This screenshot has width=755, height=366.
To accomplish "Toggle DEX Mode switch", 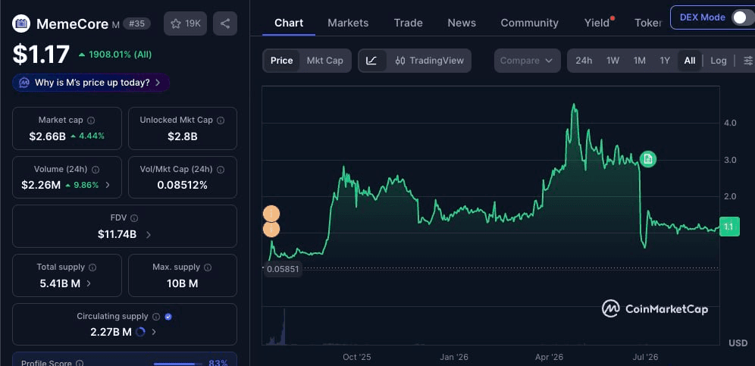I will (741, 17).
